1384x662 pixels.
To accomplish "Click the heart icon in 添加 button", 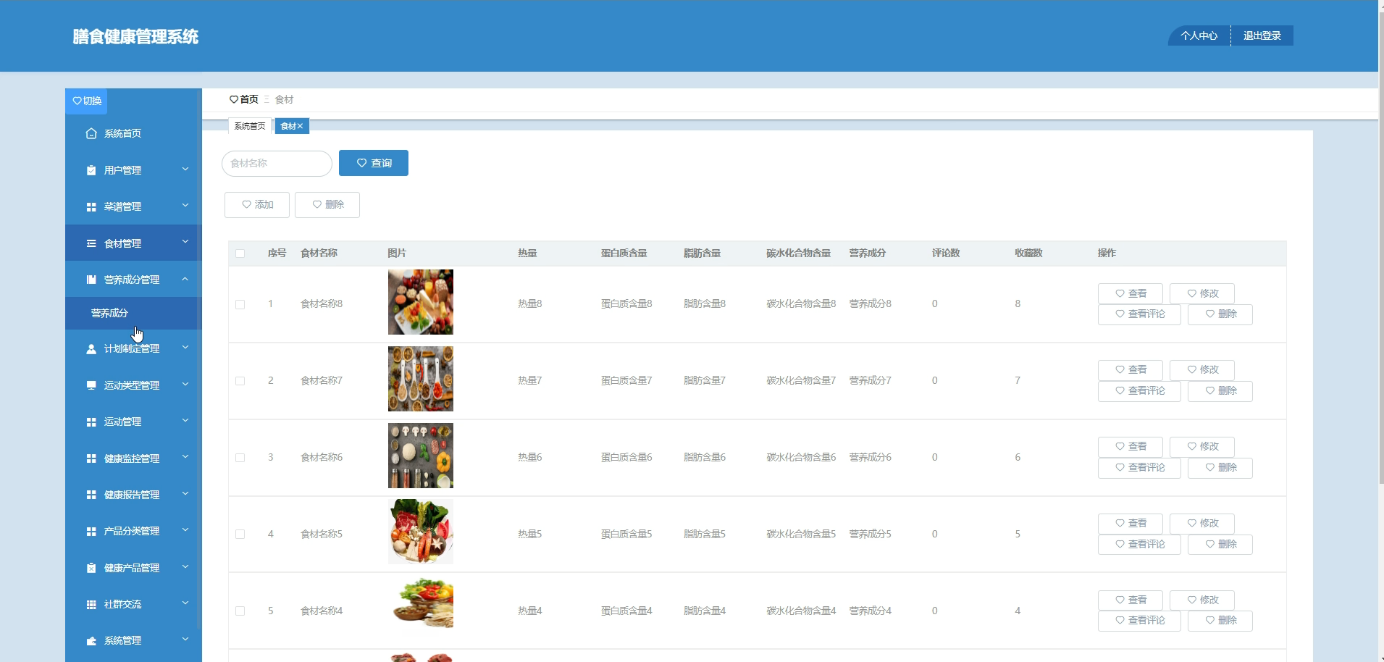I will click(246, 204).
